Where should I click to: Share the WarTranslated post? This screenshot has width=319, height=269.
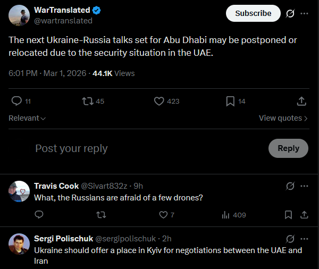pyautogui.click(x=301, y=101)
